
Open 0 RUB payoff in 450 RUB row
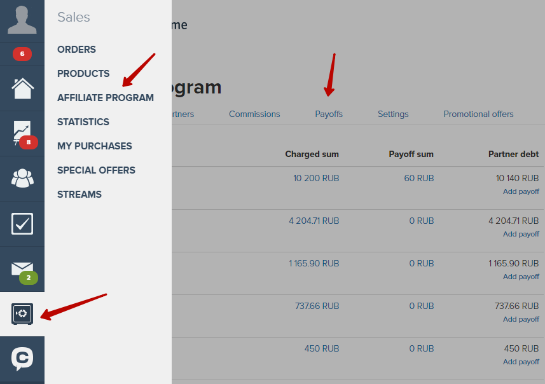pos(421,348)
